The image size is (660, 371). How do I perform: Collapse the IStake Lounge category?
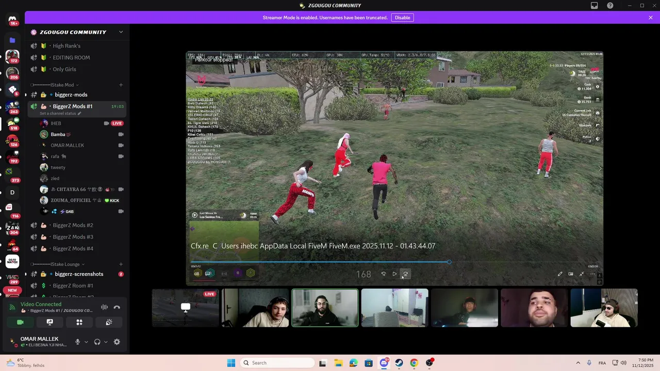57,264
